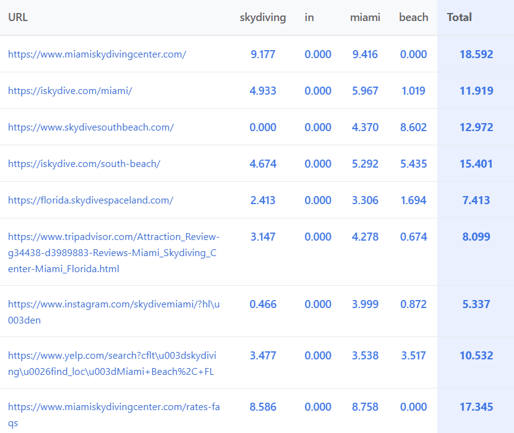Select total value 5.337
Viewport: 514px width, 433px height.
click(x=476, y=304)
